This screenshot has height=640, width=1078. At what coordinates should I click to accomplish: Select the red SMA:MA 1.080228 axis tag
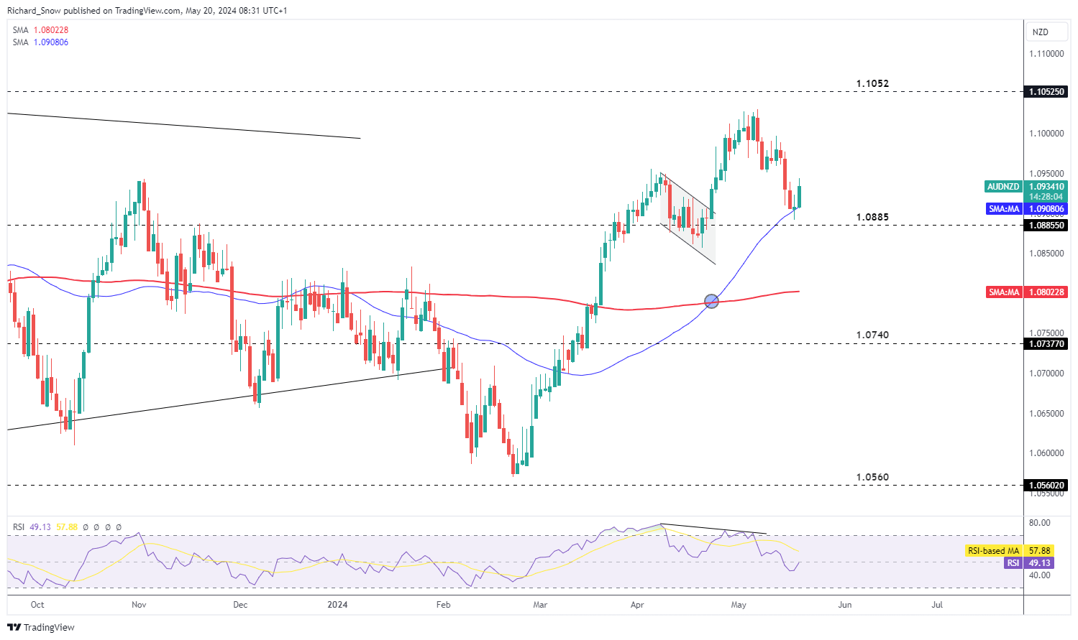click(x=1026, y=292)
